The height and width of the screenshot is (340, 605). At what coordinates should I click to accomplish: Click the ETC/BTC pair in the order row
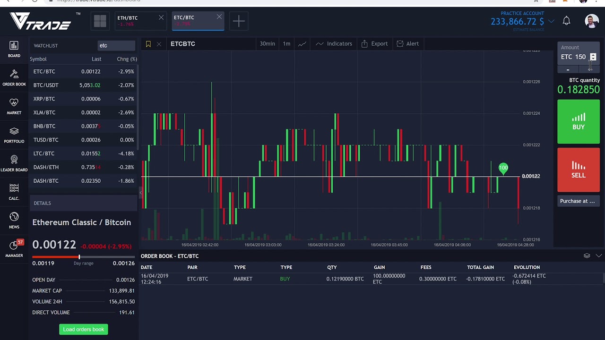click(198, 279)
